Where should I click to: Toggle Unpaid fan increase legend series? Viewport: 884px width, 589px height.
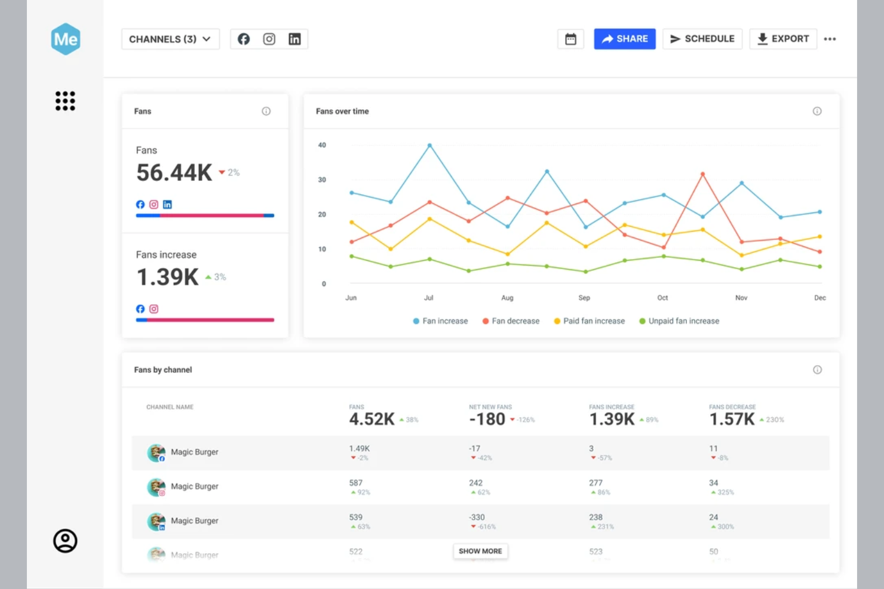click(x=679, y=321)
